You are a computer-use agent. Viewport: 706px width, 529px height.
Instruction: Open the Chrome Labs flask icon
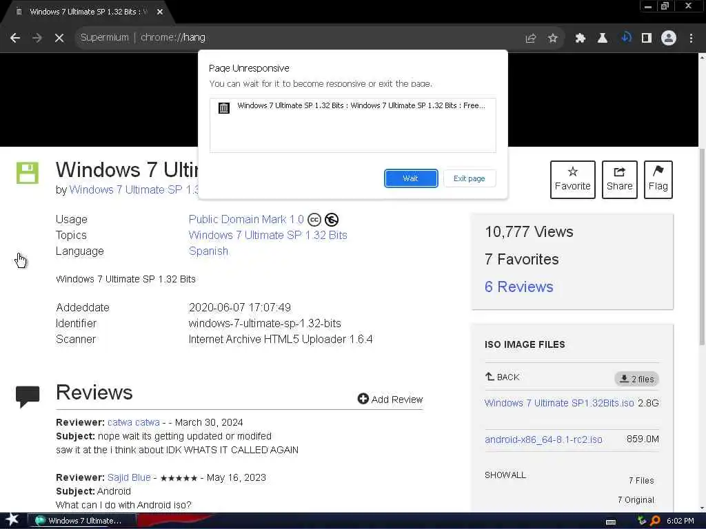tap(603, 39)
